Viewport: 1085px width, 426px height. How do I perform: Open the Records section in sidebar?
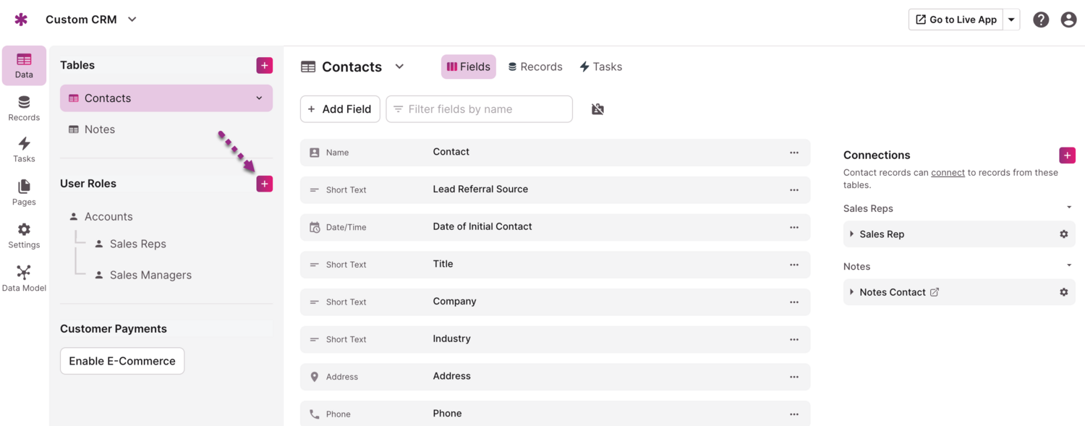[24, 108]
